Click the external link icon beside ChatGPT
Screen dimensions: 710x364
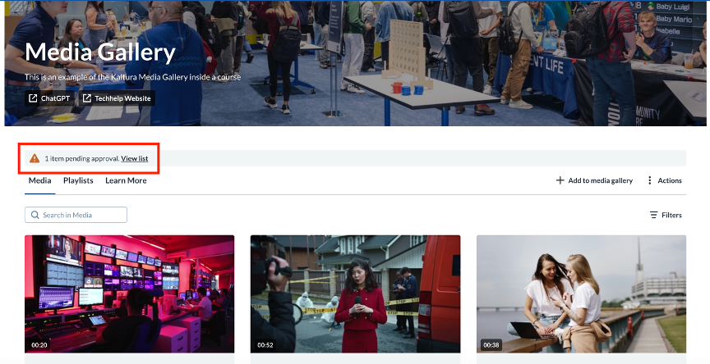pos(33,98)
